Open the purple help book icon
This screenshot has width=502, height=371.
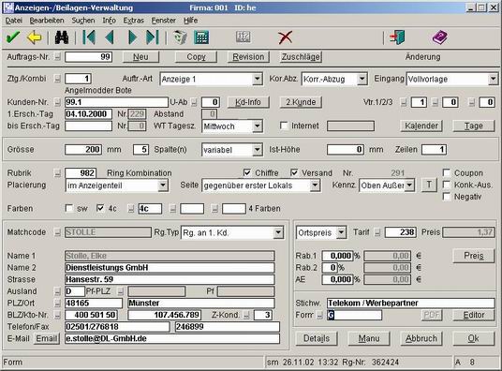(x=440, y=37)
